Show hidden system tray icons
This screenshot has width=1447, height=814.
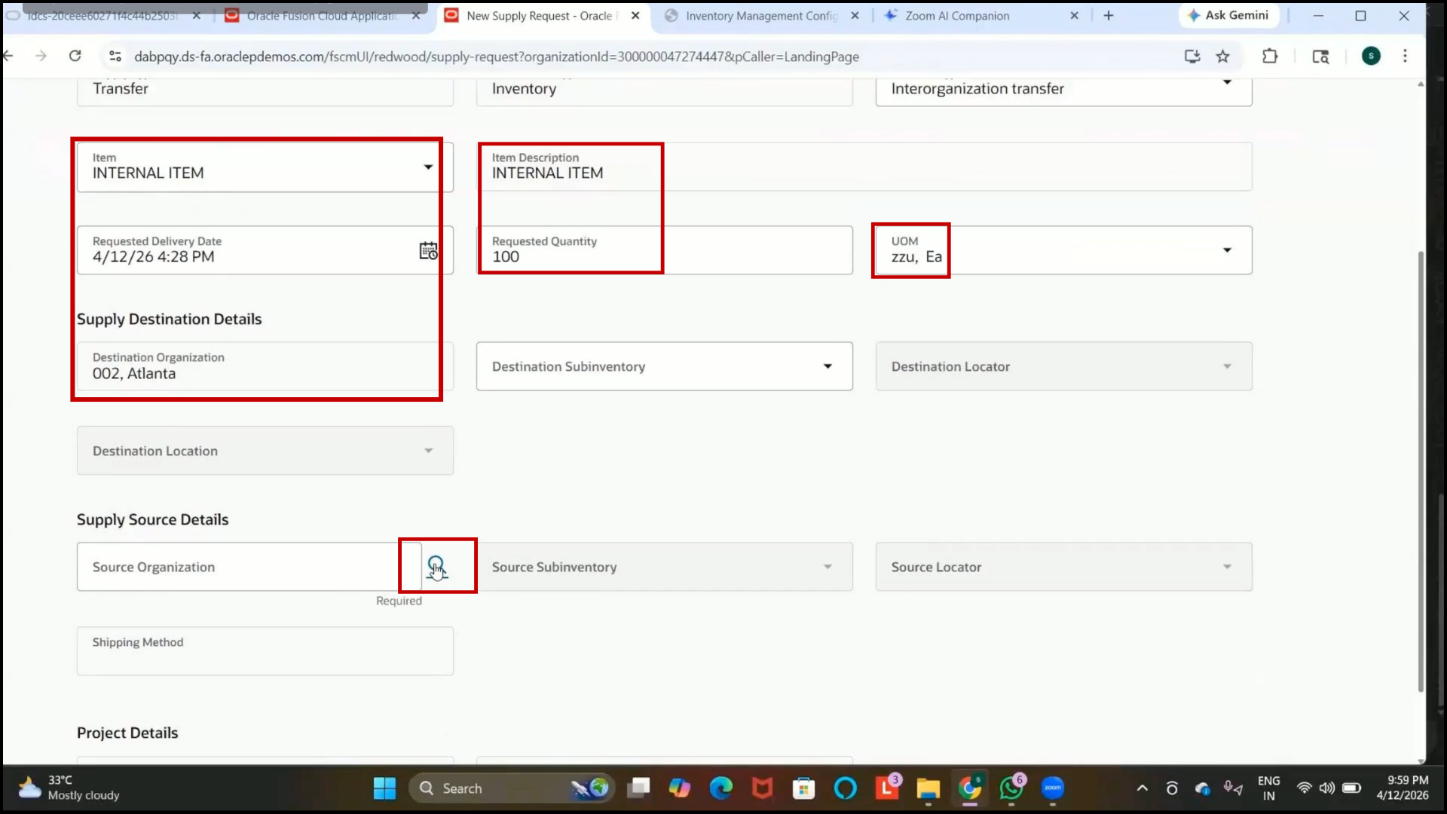(x=1143, y=788)
